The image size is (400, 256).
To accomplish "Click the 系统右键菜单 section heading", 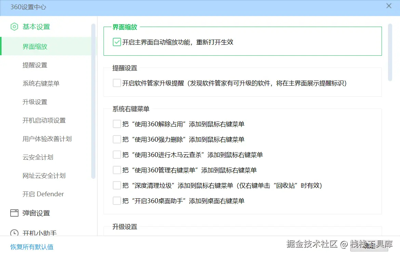I will pyautogui.click(x=131, y=109).
